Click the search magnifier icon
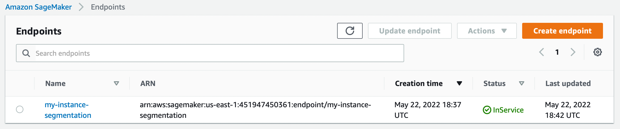 26,53
